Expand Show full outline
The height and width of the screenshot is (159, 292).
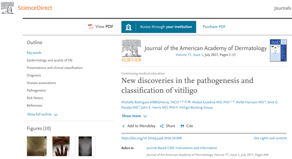(x=42, y=114)
